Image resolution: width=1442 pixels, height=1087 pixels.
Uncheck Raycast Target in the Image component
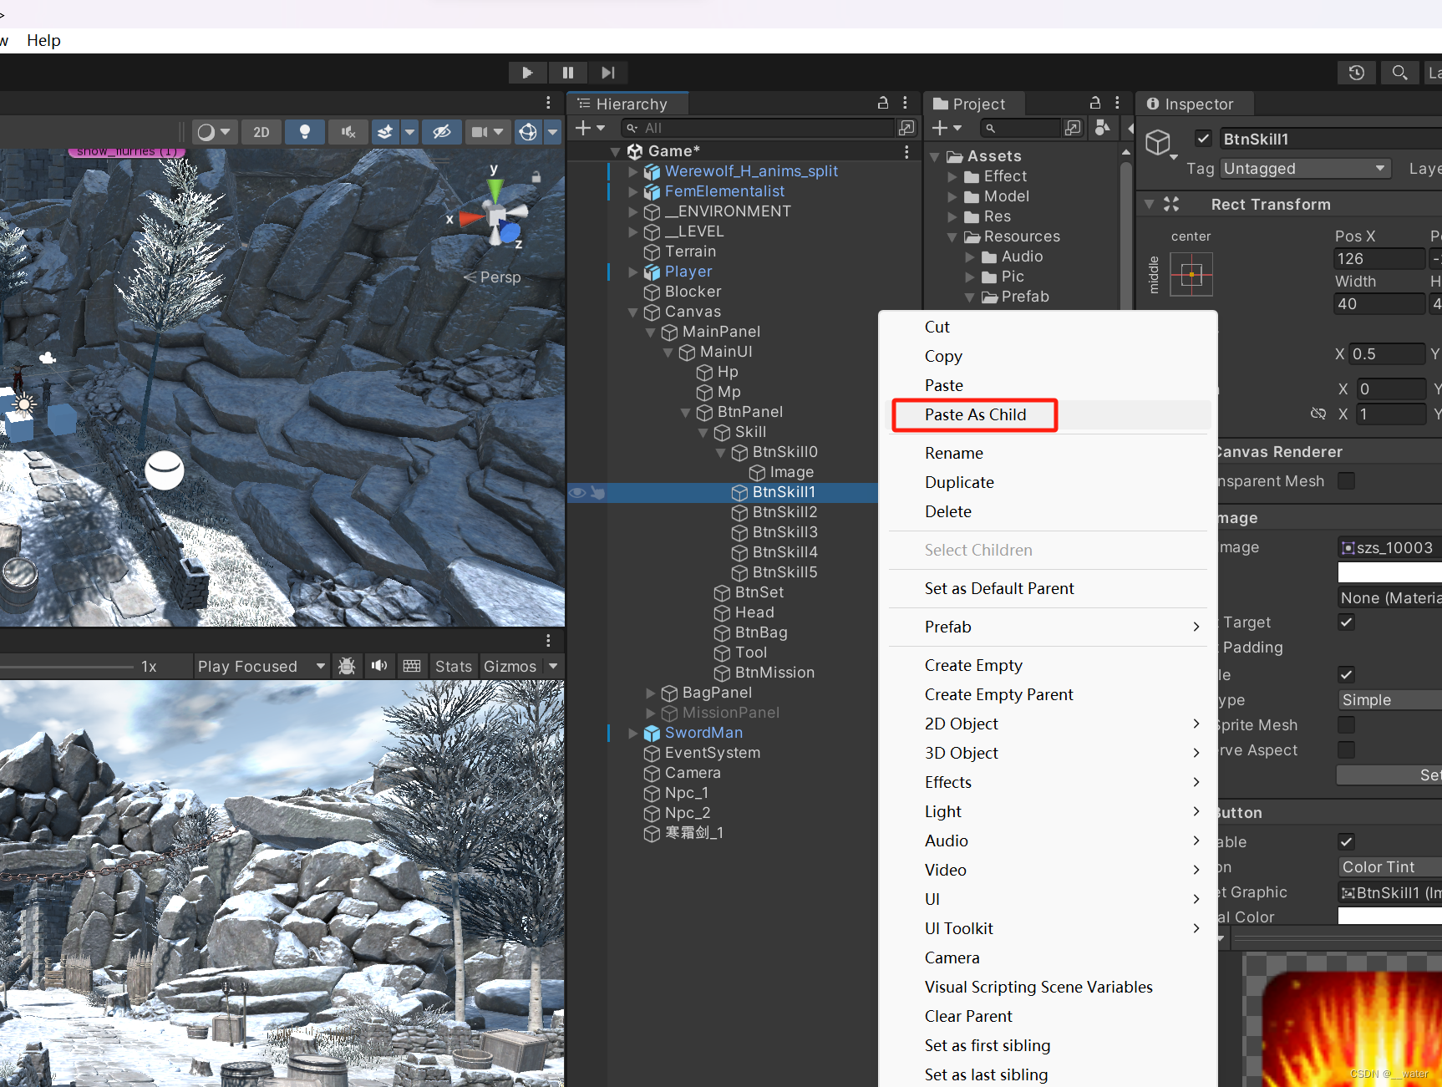(x=1346, y=622)
